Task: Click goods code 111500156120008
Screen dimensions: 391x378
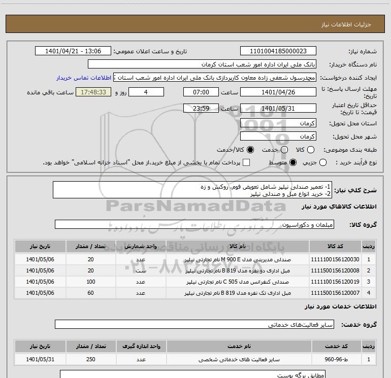Action: point(335,270)
